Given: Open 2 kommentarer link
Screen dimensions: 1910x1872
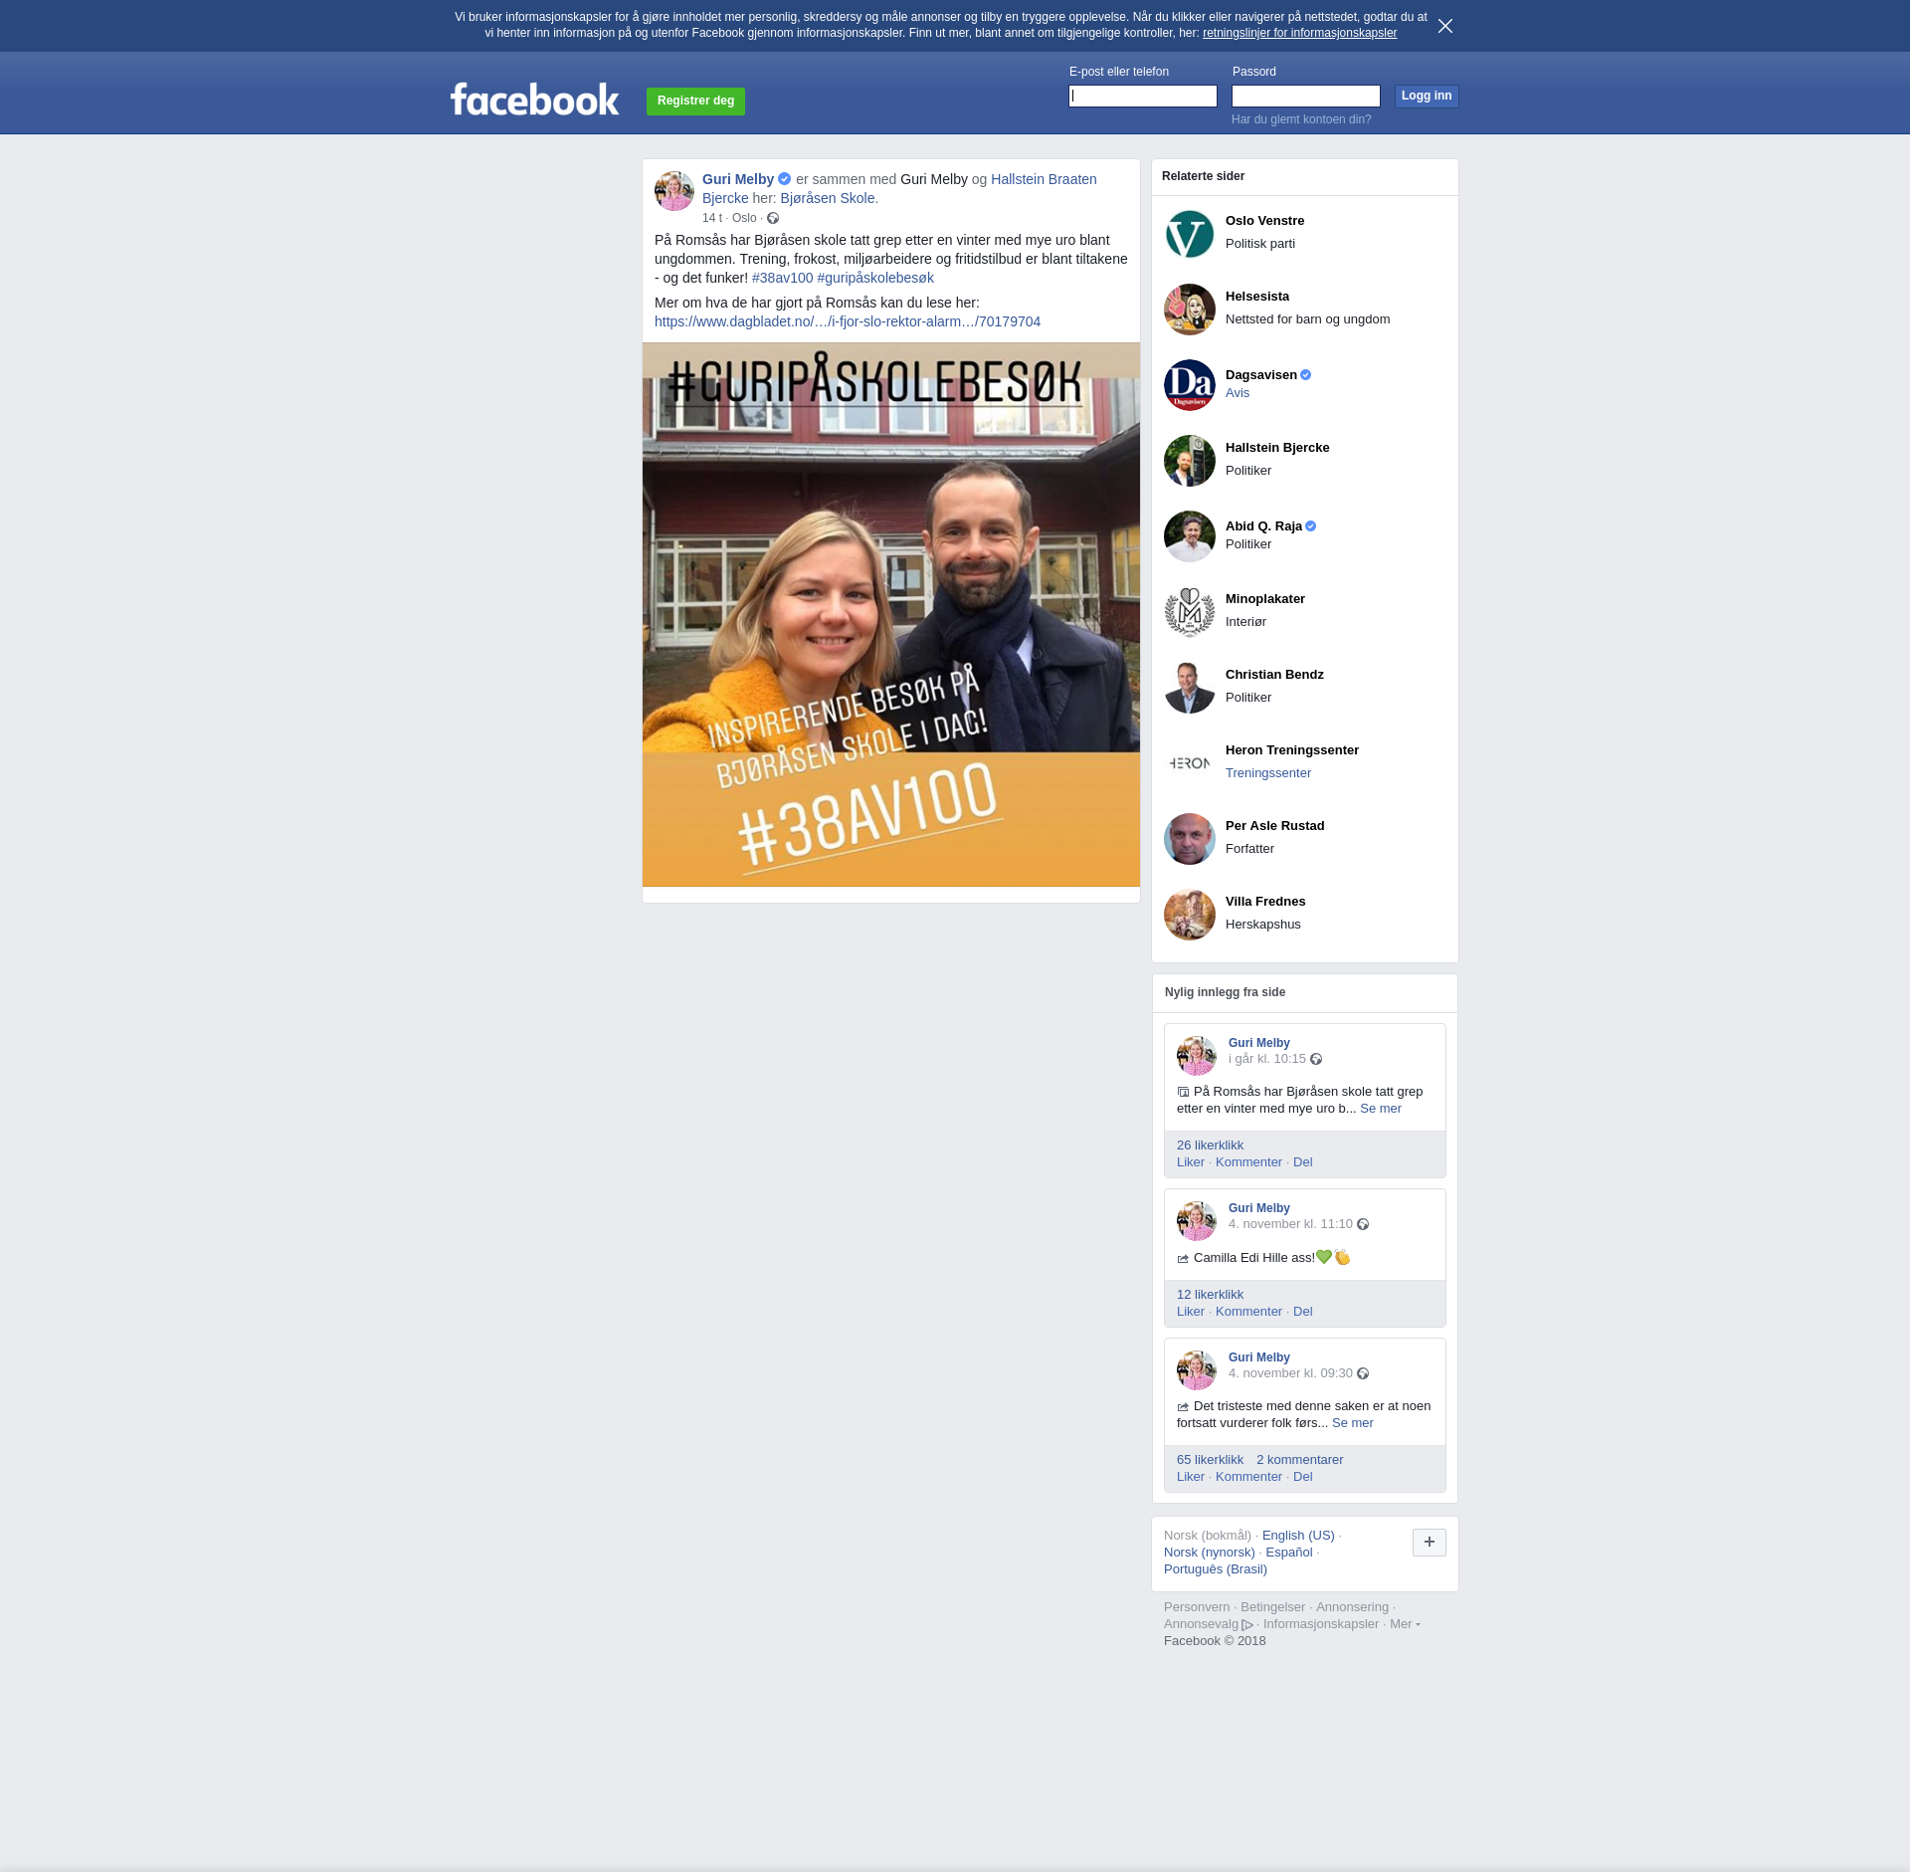Looking at the screenshot, I should tap(1299, 1460).
